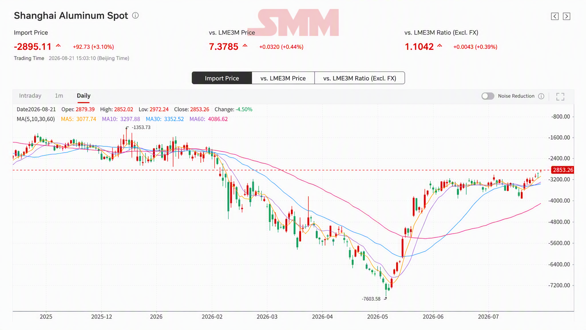Screen dimensions: 586x330
Task: Click the 2026-05 date on the time axis
Action: (377, 317)
